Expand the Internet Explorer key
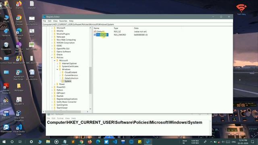Viewport: 258px width, 145px height. coord(57,64)
